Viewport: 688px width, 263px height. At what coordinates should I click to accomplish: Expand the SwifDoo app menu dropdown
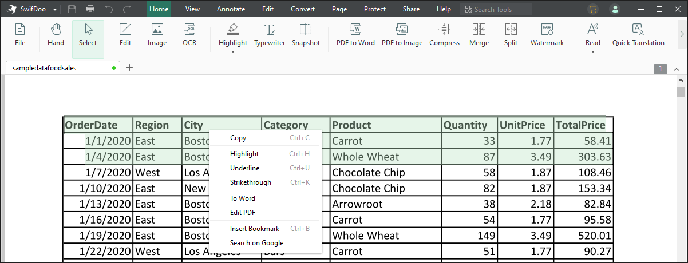pos(55,10)
